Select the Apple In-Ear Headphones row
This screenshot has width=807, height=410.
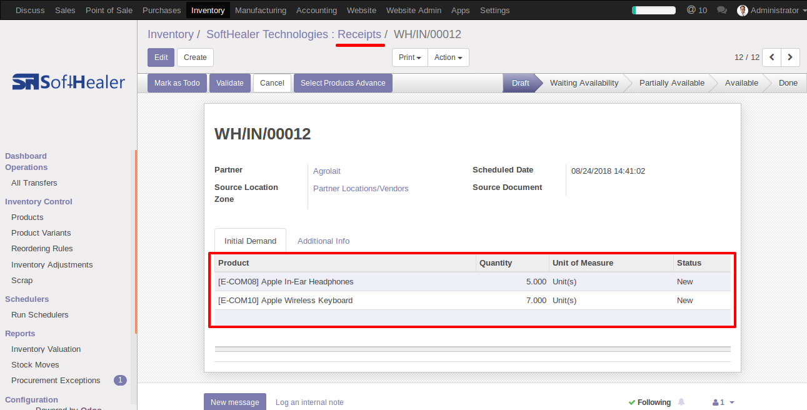tap(473, 282)
